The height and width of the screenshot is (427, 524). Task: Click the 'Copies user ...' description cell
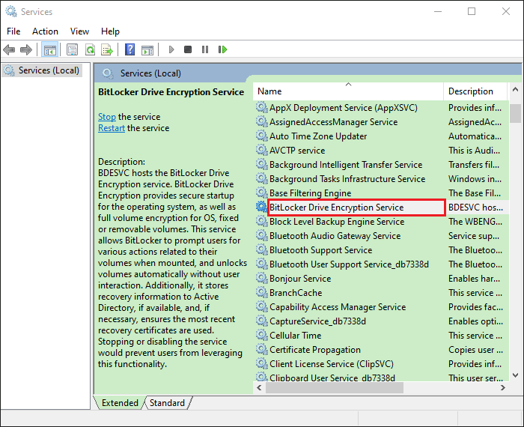tap(475, 350)
